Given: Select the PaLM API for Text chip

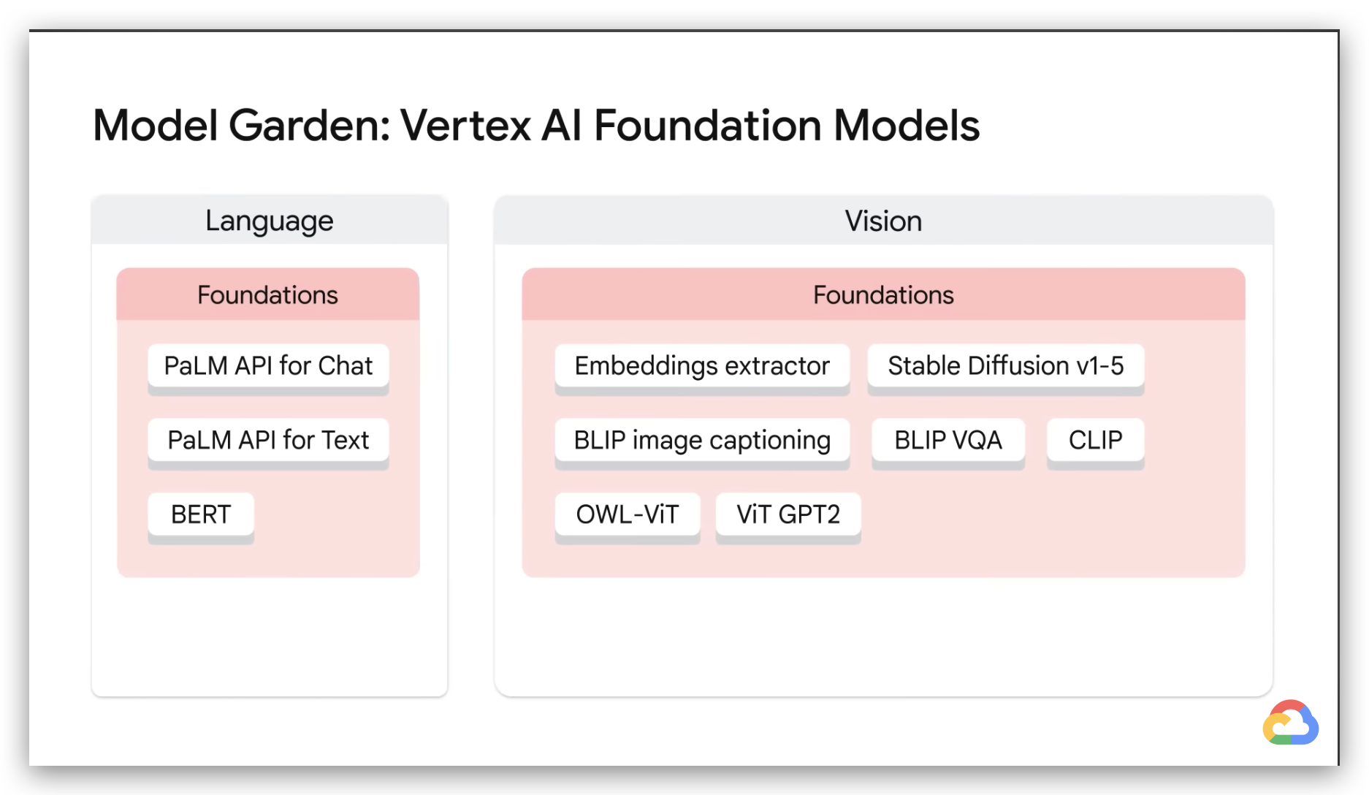Looking at the screenshot, I should pyautogui.click(x=268, y=441).
